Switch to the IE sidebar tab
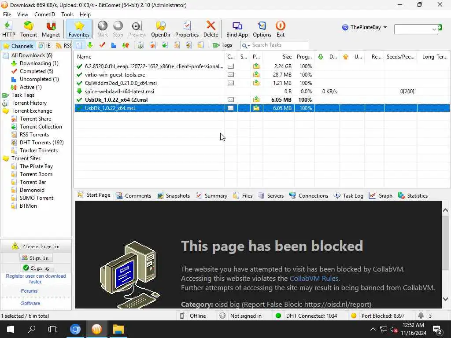 click(x=45, y=46)
